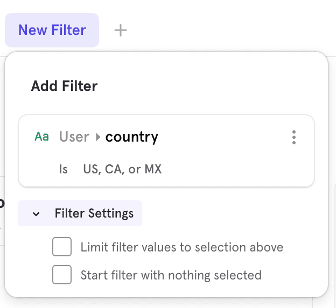Click the User entity label
This screenshot has height=308, width=336.
click(74, 137)
